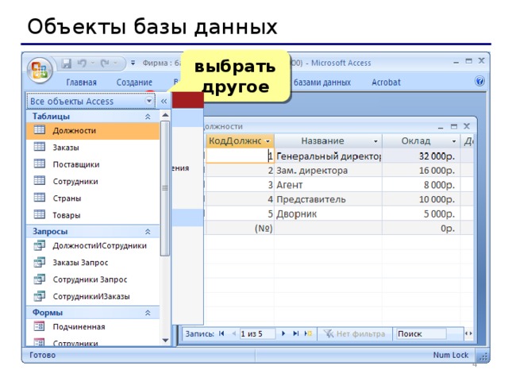This screenshot has height=381, width=508.
Task: Select the Поставщики table icon
Action: point(40,164)
